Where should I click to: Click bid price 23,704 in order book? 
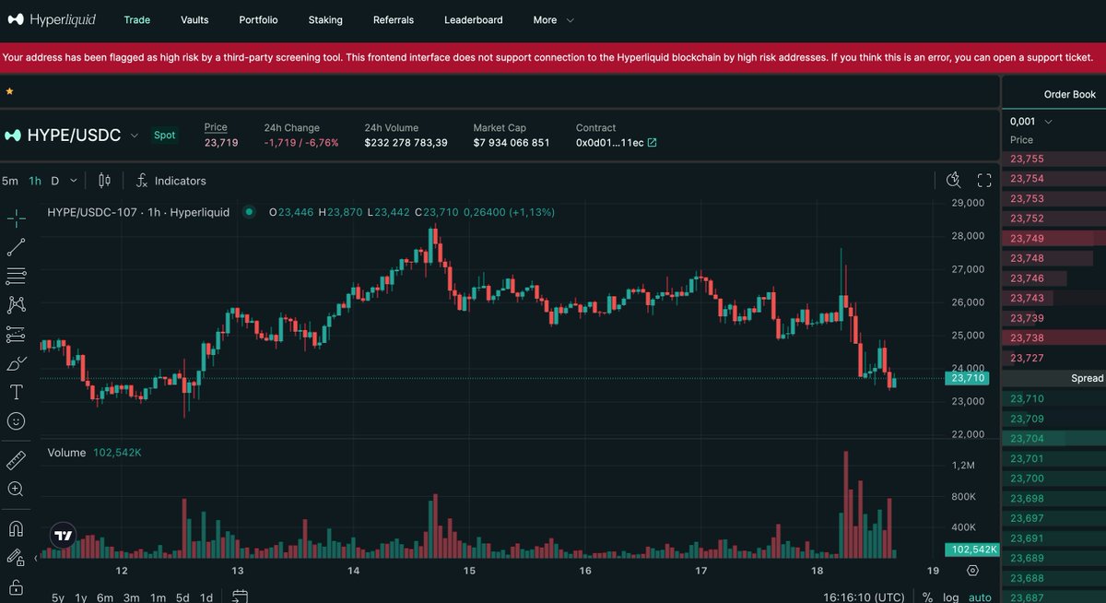[x=1027, y=439]
